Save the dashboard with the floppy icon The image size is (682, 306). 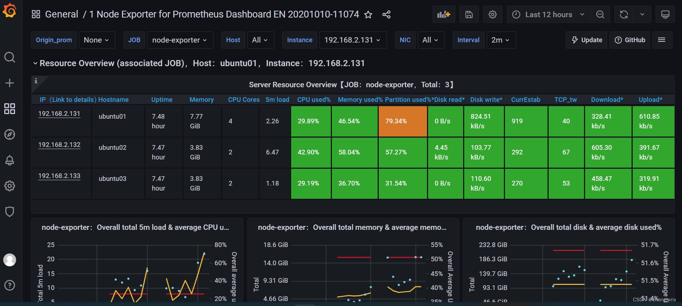click(x=469, y=15)
